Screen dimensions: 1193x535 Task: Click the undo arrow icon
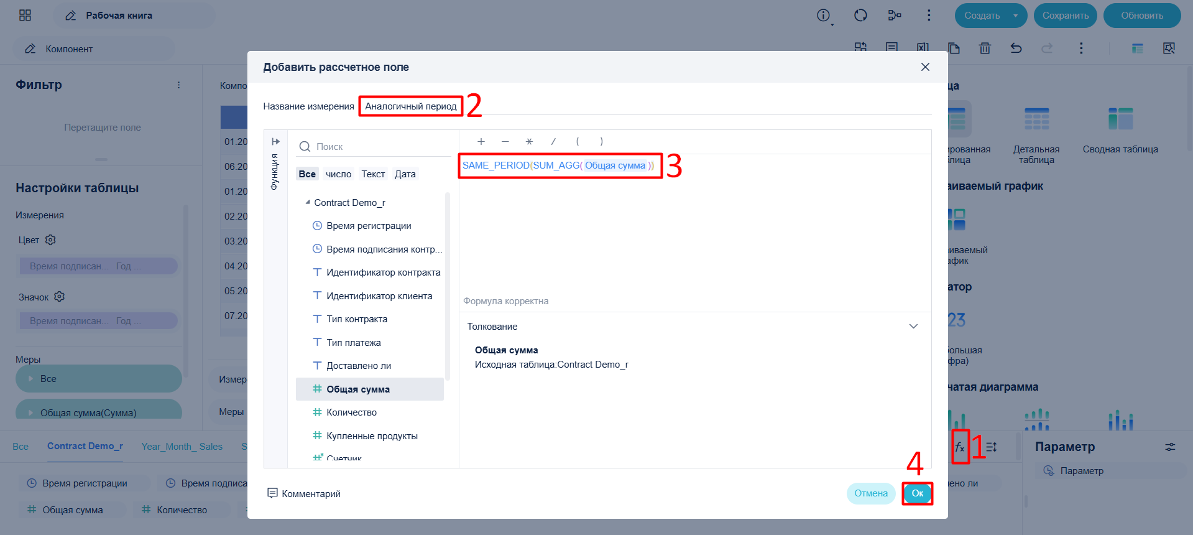[x=1016, y=48]
